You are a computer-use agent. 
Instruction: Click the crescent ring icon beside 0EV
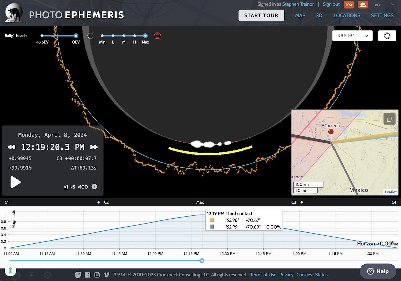[x=90, y=36]
